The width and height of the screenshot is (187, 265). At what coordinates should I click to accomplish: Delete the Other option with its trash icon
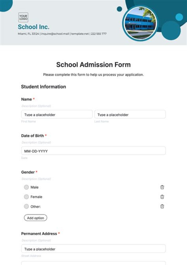[x=162, y=206]
